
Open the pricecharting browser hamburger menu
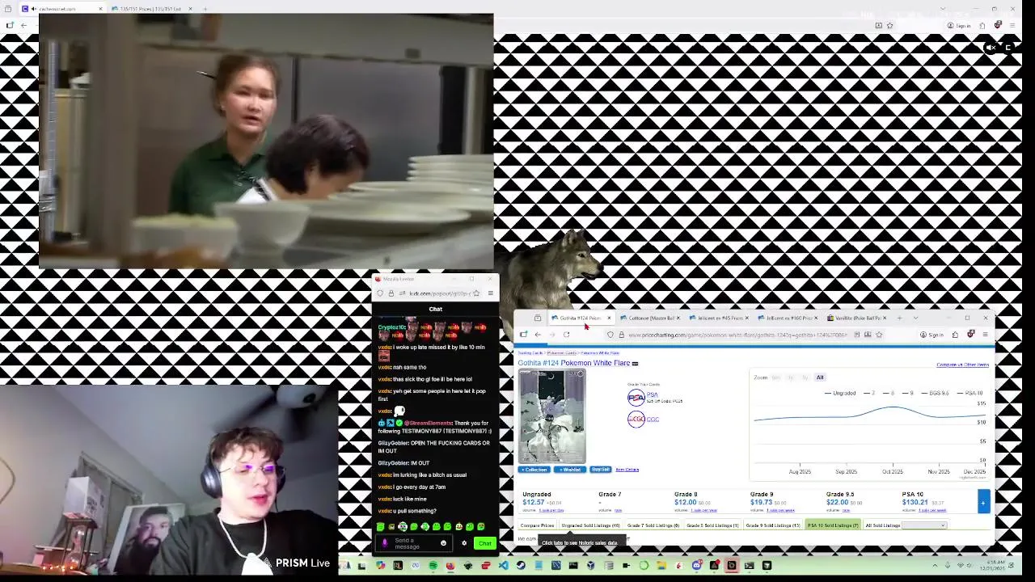(984, 335)
